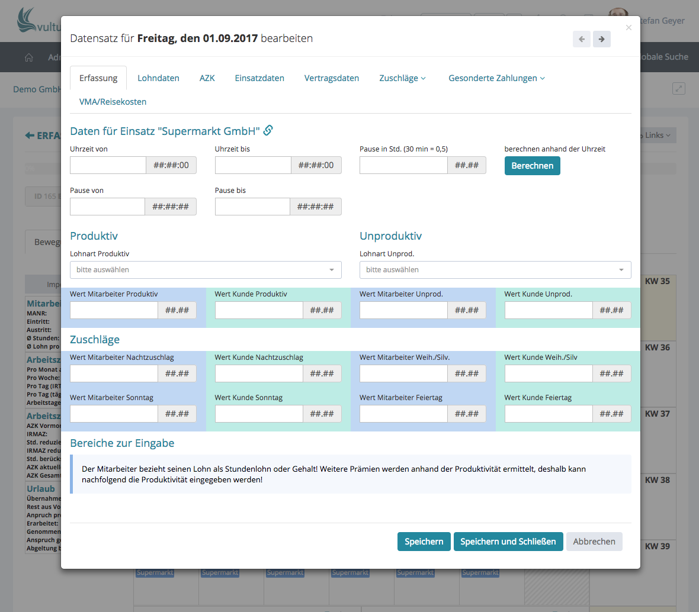This screenshot has height=612, width=699.
Task: Click the Speichern button
Action: (x=424, y=542)
